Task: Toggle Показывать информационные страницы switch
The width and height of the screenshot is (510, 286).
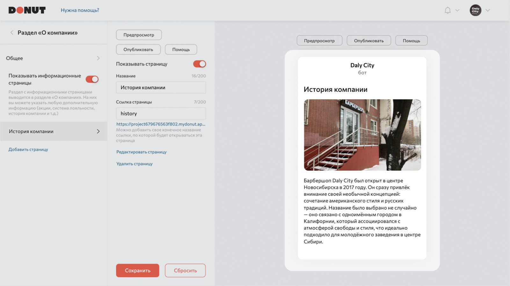Action: click(92, 79)
